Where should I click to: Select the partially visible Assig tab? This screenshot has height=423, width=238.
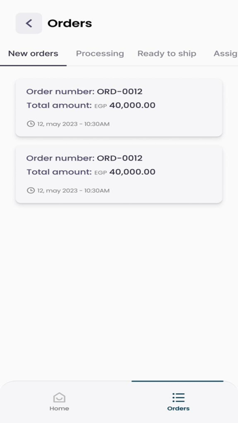226,53
